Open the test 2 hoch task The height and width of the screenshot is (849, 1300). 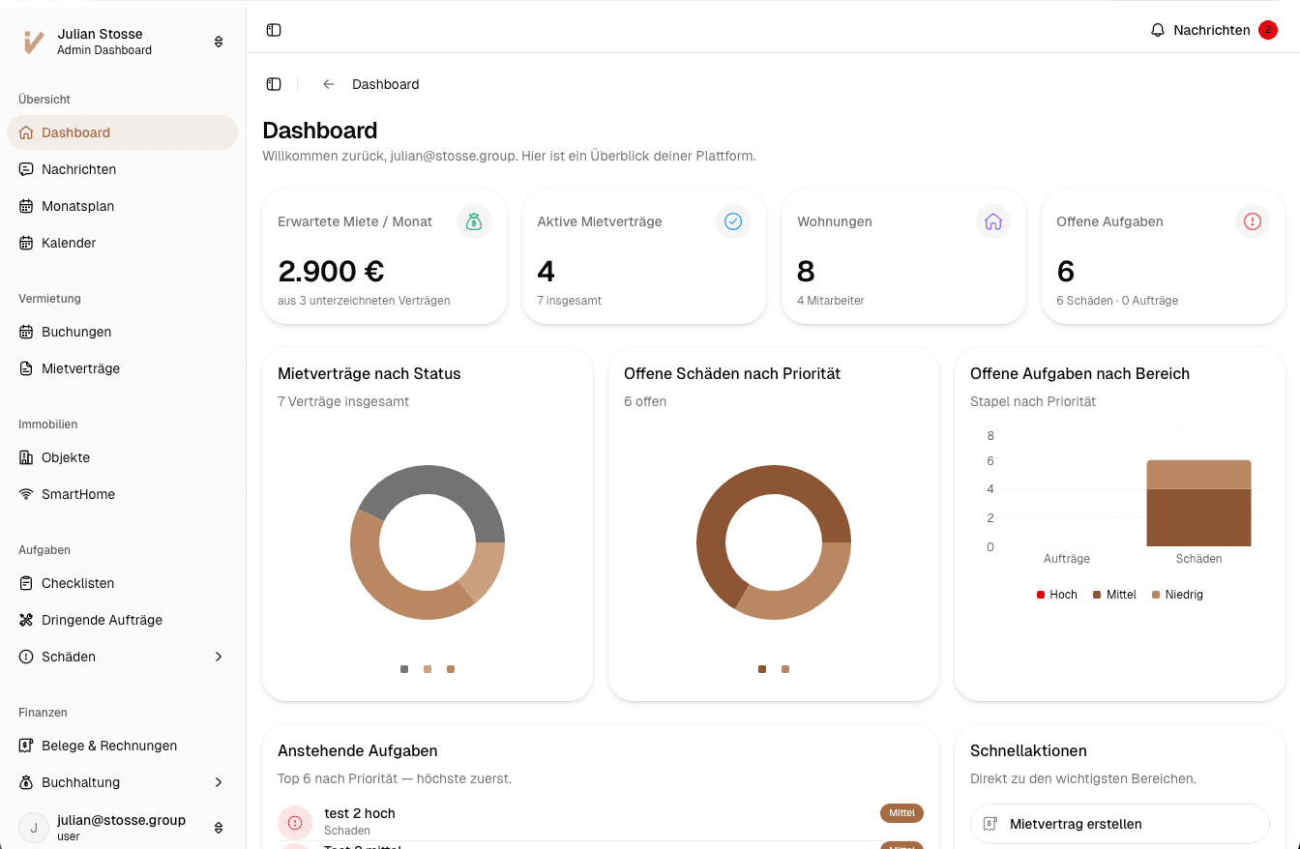pos(601,822)
